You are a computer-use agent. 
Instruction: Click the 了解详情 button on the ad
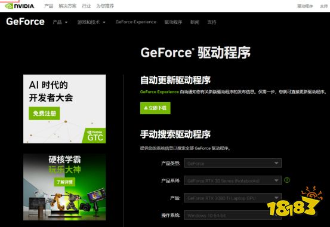64,182
